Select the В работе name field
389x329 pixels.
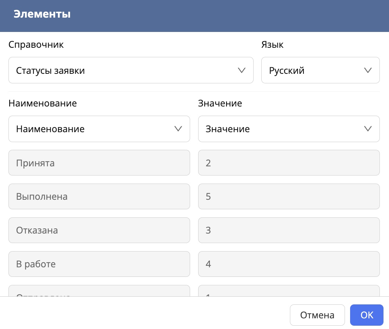click(99, 264)
